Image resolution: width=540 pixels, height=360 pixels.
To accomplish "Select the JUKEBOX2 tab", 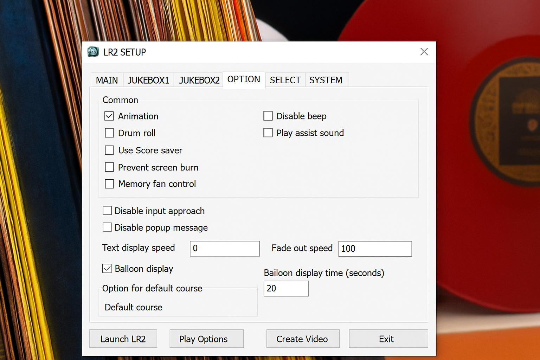I will [199, 80].
